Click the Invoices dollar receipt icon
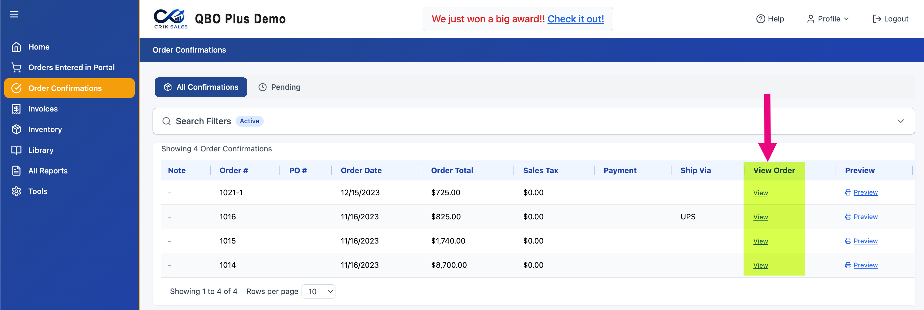 click(x=16, y=109)
